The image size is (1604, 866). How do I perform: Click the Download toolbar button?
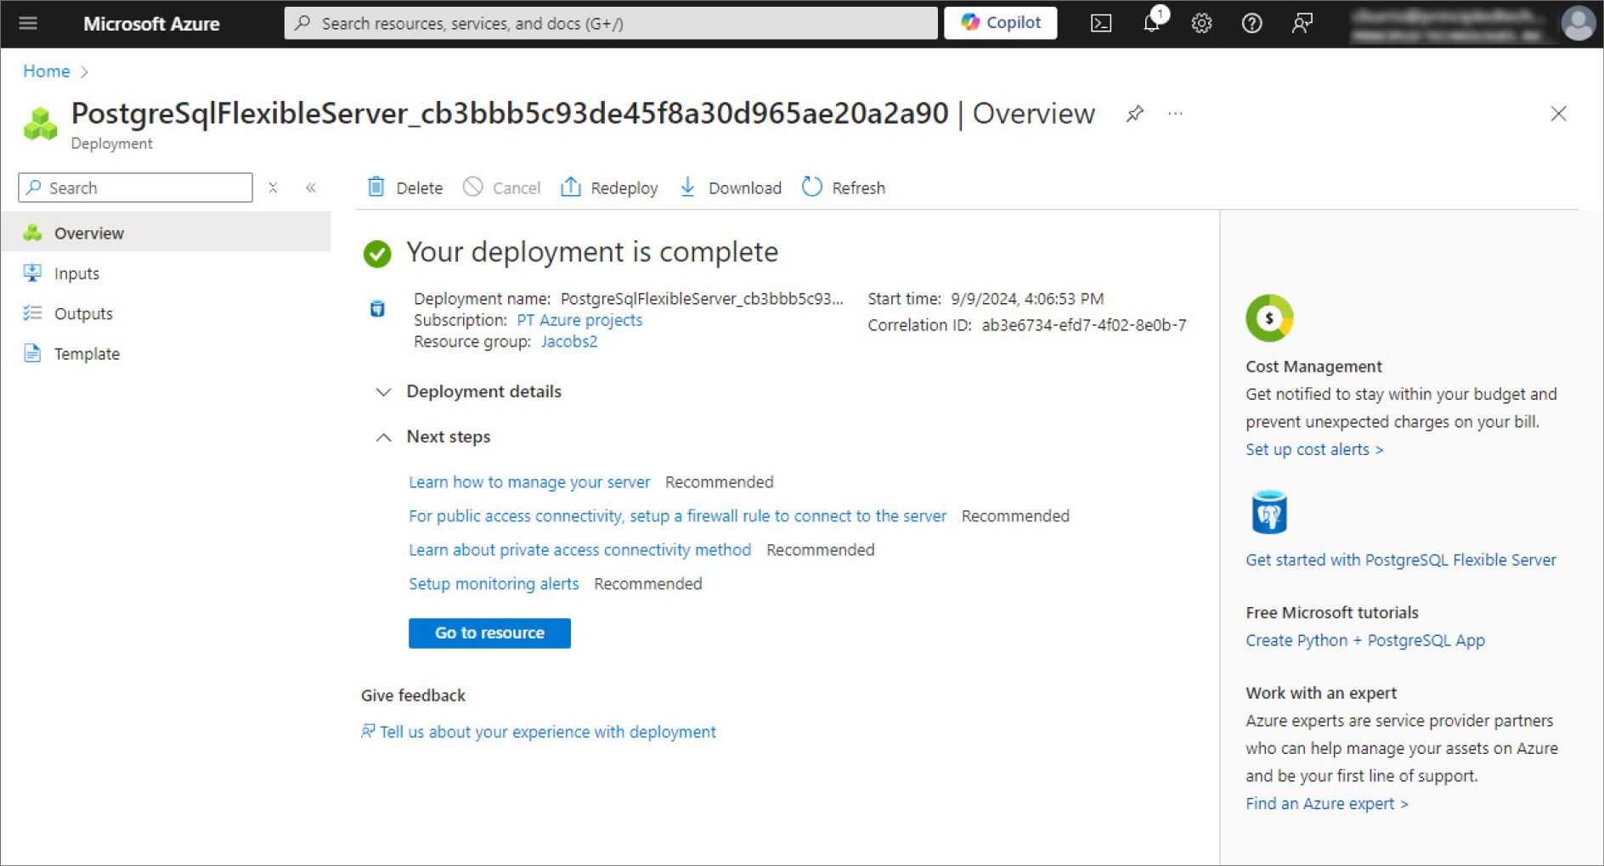coord(731,188)
